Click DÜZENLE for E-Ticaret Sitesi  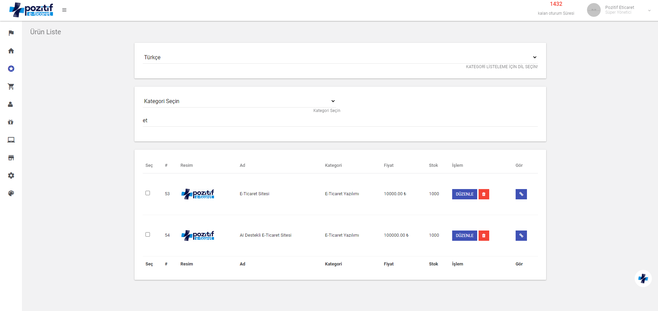coord(464,194)
